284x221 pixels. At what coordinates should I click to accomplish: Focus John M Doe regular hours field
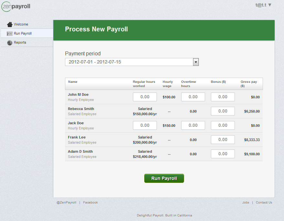pyautogui.click(x=145, y=97)
